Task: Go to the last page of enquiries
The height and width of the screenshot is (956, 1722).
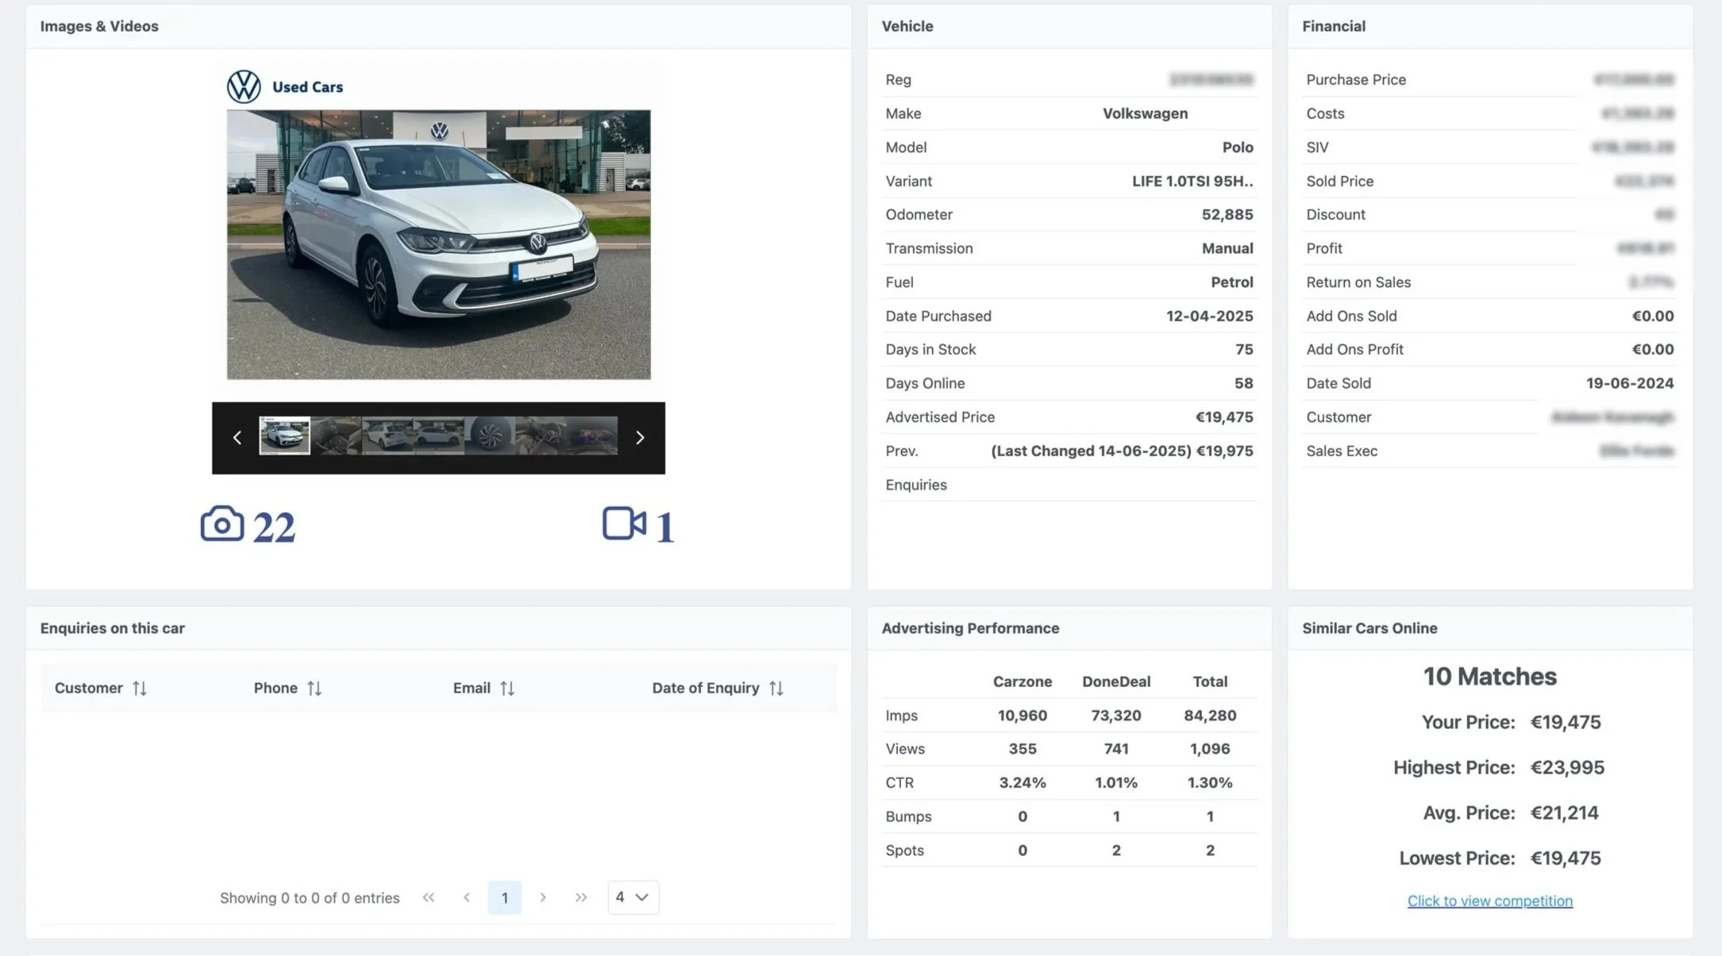Action: (581, 897)
